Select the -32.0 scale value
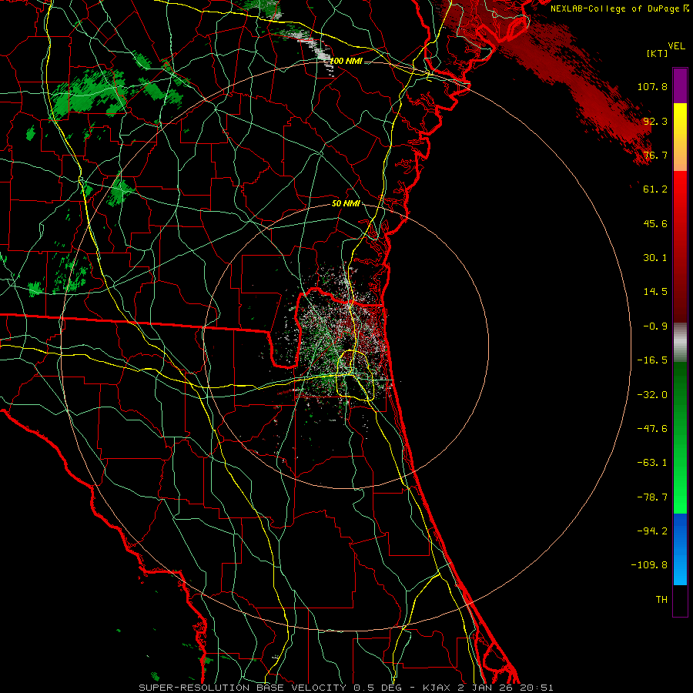Screen dimensions: 693x693 click(x=652, y=395)
